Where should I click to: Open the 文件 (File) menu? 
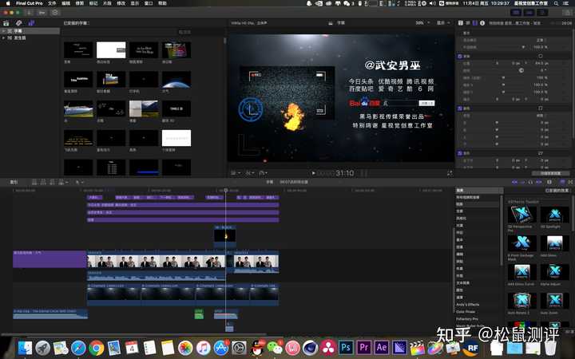coord(52,3)
